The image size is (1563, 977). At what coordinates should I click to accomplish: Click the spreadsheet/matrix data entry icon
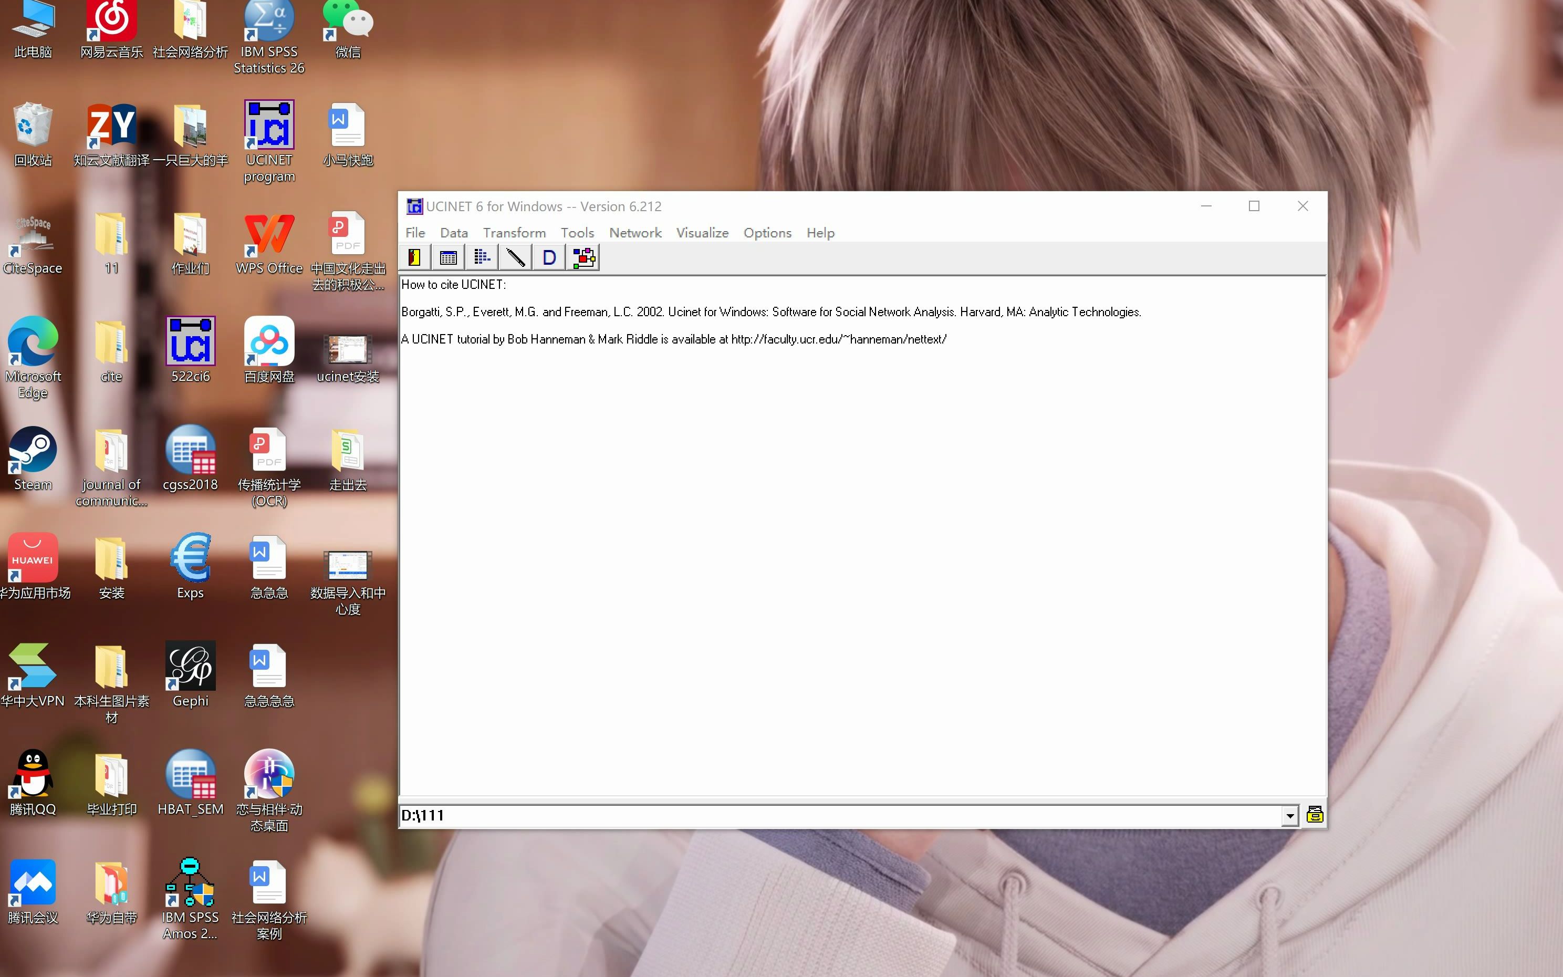447,258
